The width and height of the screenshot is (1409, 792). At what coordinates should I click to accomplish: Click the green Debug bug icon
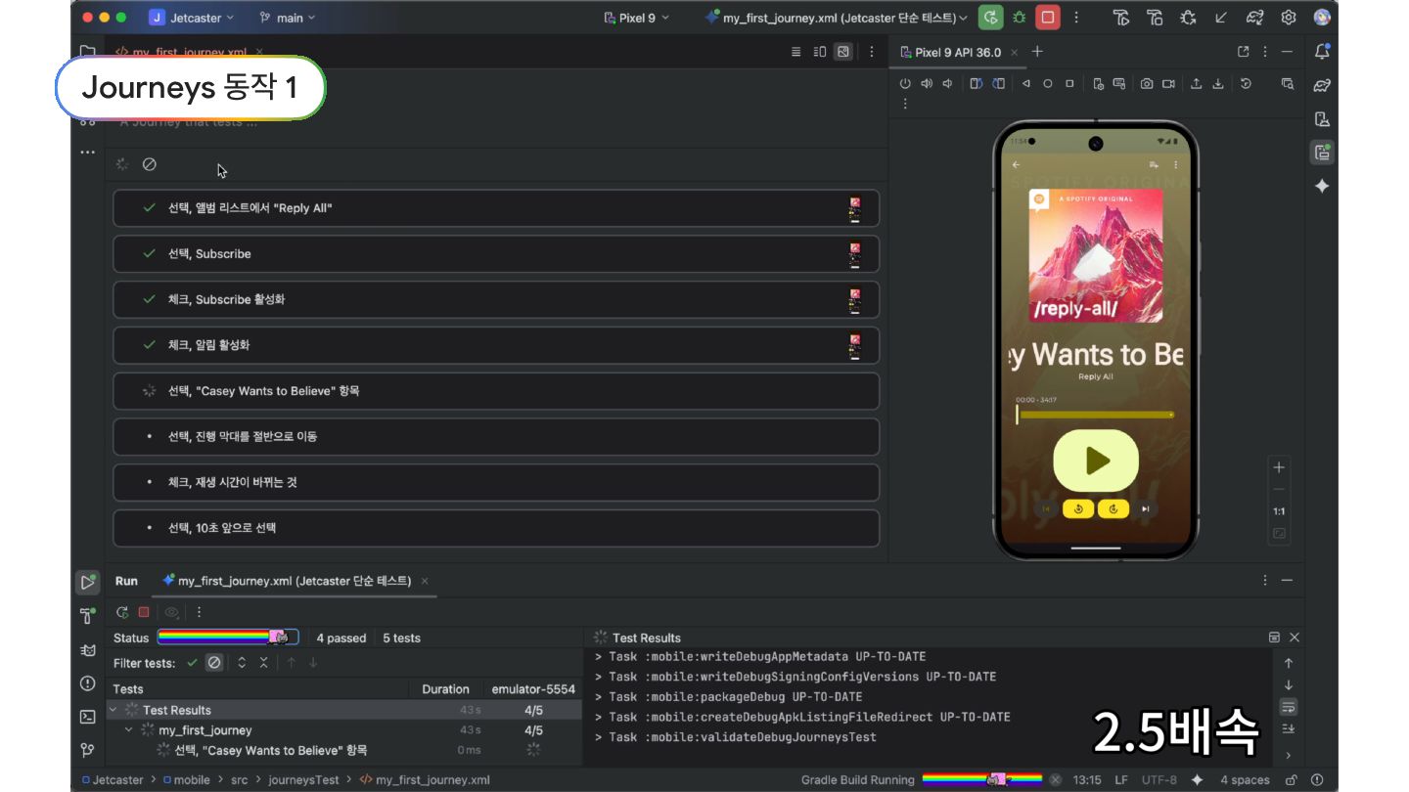1020,18
